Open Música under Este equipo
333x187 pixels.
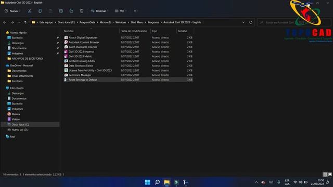[x=16, y=114]
